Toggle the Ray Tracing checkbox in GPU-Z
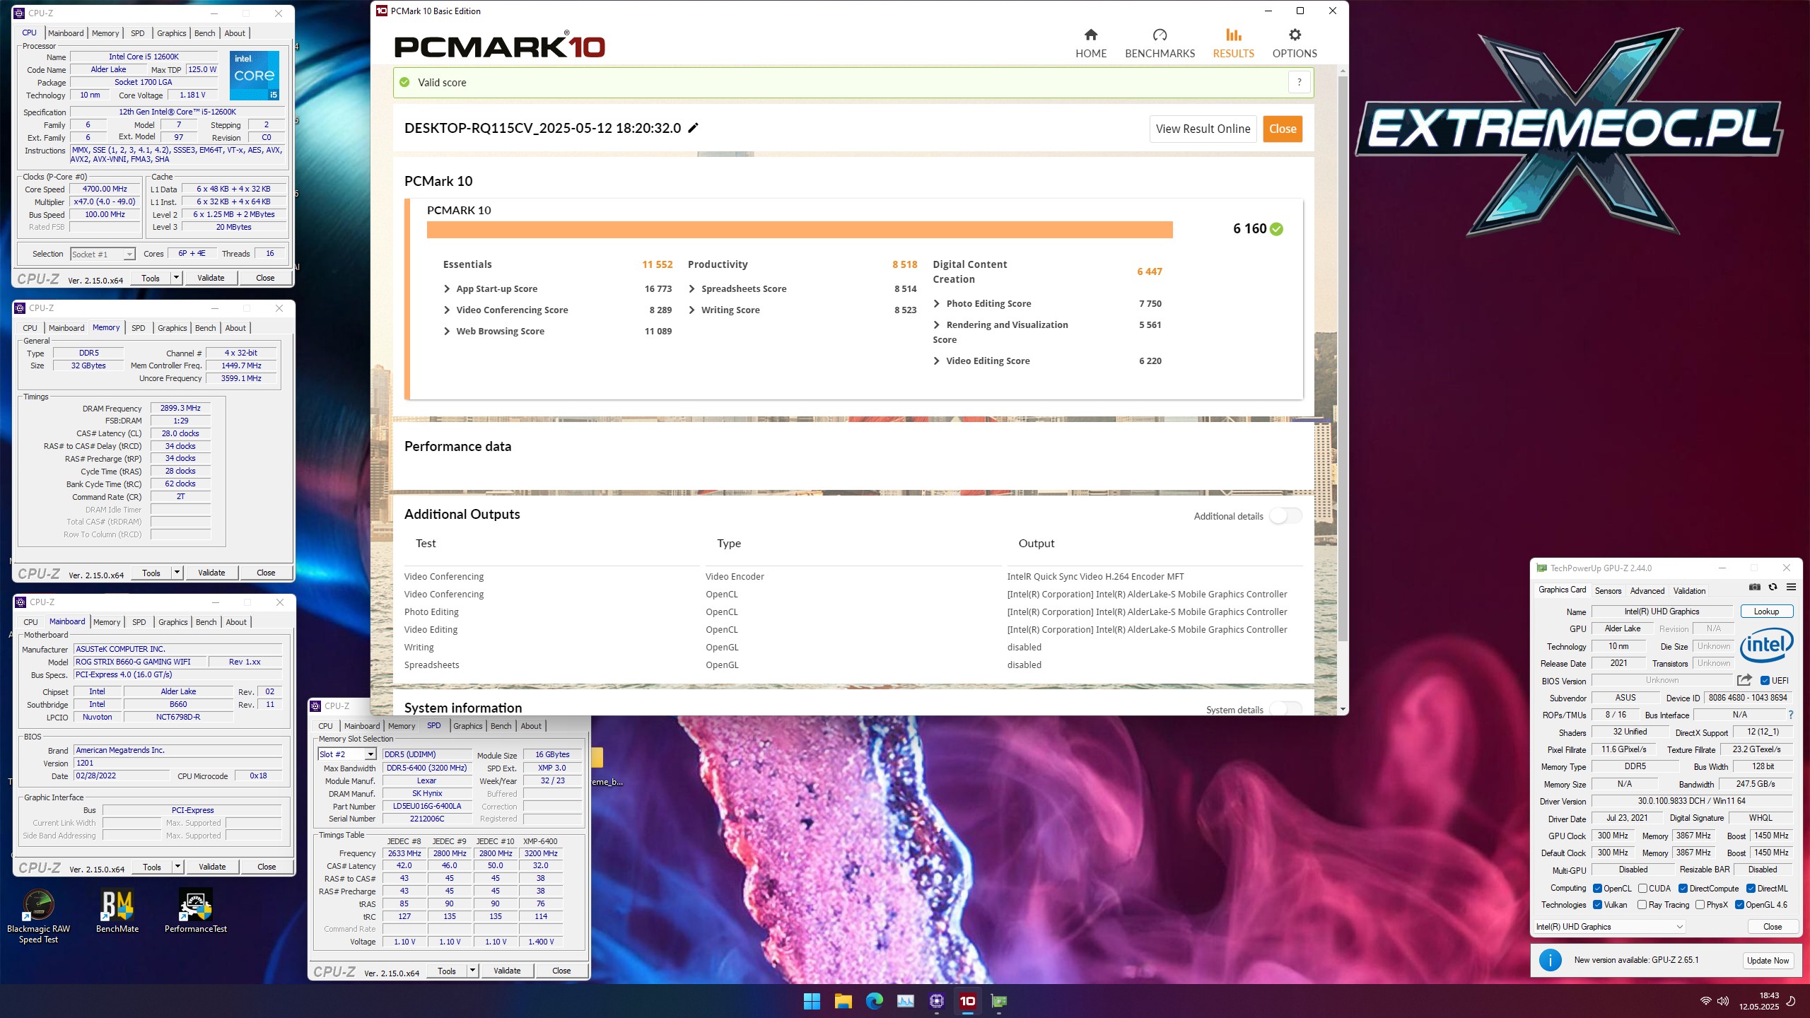Screen dimensions: 1810x1018 pyautogui.click(x=1642, y=905)
